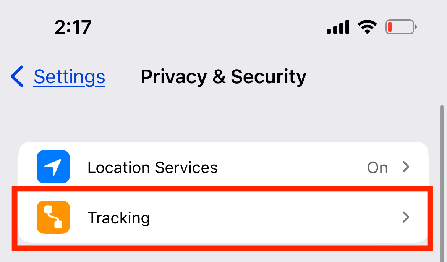This screenshot has width=447, height=262.
Task: Tap the blue Location Services arrow icon
Action: point(53,167)
